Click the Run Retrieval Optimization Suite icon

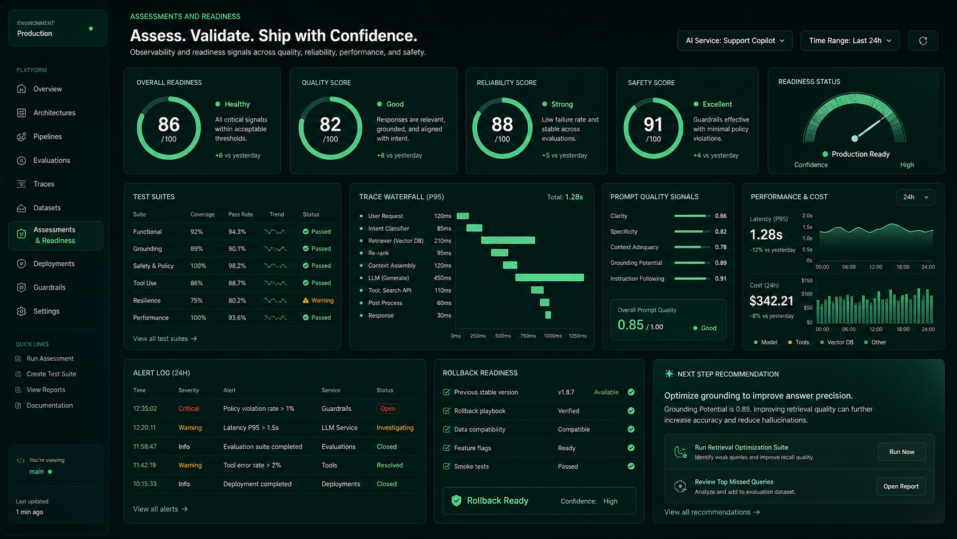pos(680,452)
